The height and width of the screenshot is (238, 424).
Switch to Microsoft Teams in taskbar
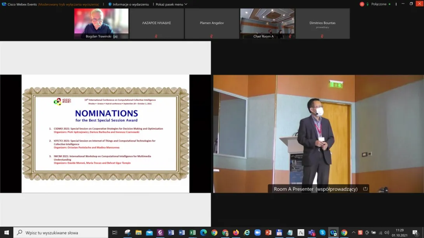(312, 233)
